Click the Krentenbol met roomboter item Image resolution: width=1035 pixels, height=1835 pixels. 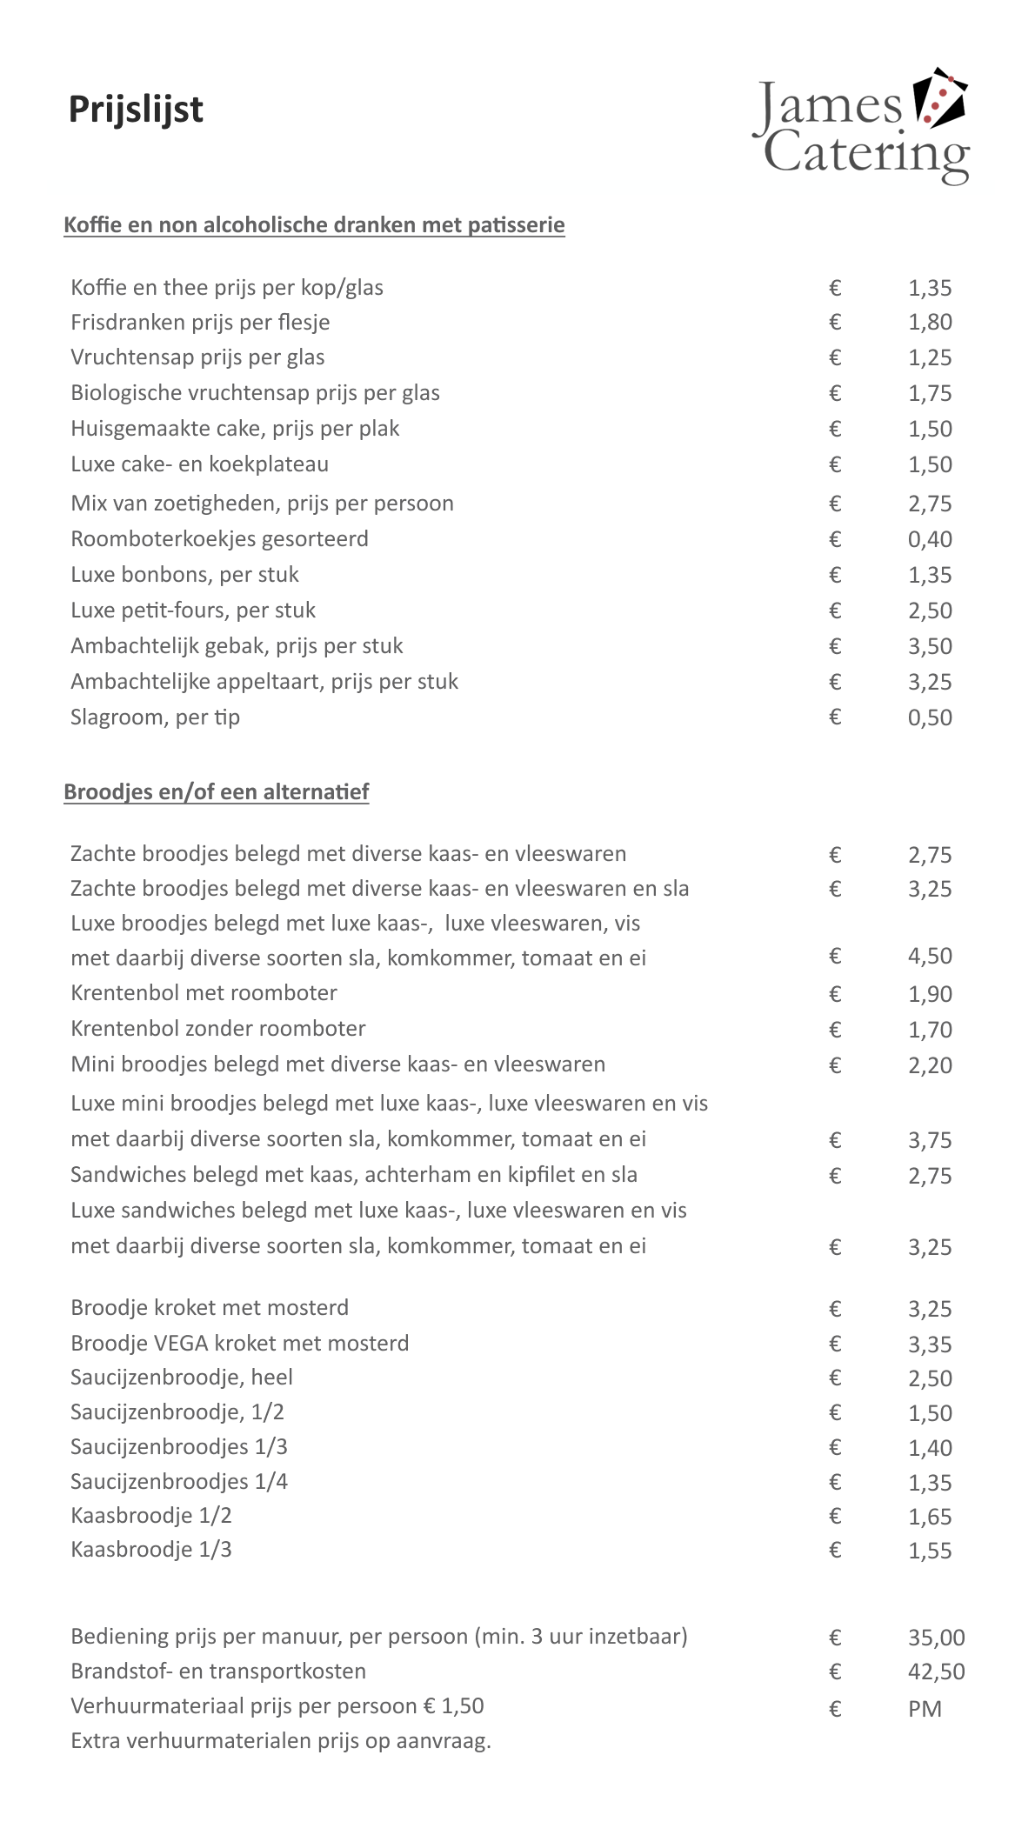[x=204, y=993]
